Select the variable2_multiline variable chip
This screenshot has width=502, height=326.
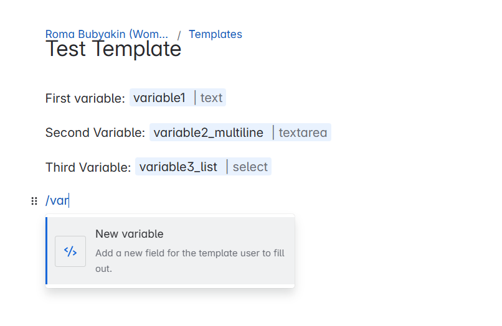pyautogui.click(x=209, y=133)
